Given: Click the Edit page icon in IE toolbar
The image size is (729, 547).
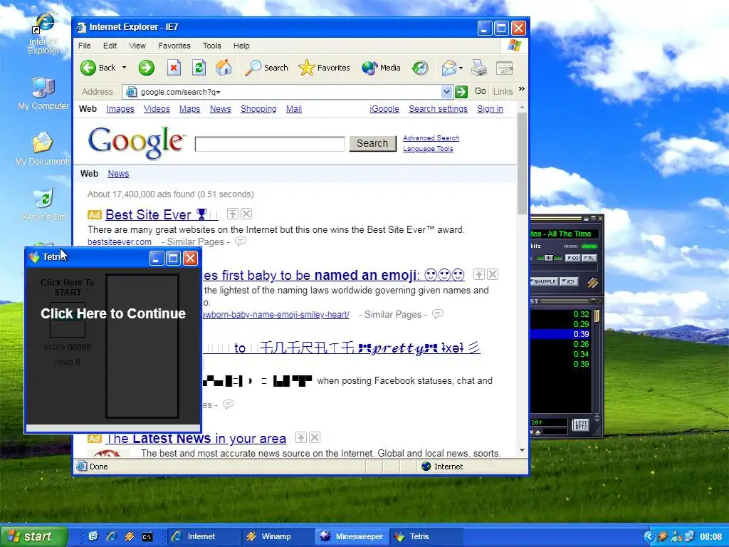Looking at the screenshot, I should coord(505,68).
